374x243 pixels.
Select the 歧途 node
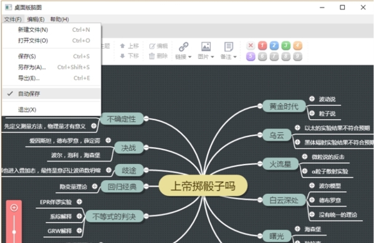pyautogui.click(x=129, y=170)
